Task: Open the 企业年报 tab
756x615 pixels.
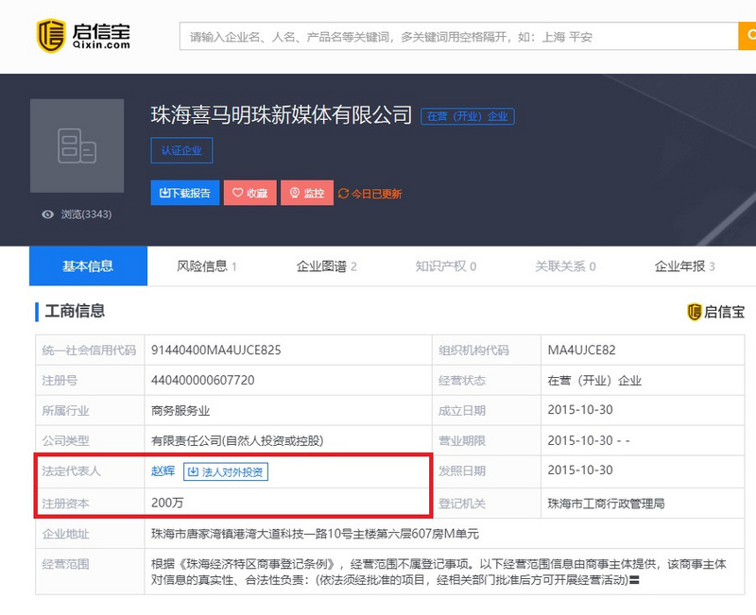Action: [685, 266]
